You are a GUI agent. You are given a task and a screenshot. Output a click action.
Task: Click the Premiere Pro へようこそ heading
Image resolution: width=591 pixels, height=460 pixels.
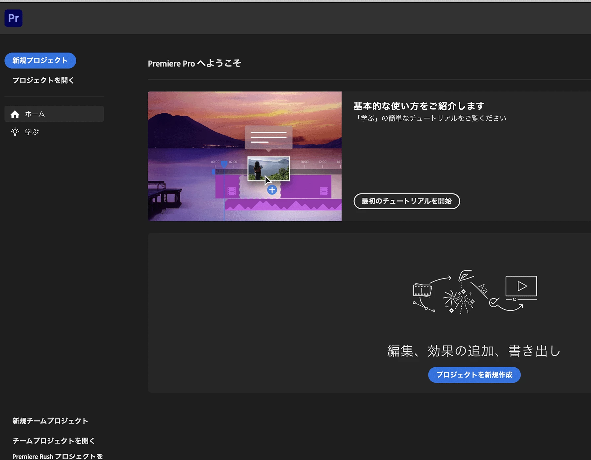click(x=194, y=63)
